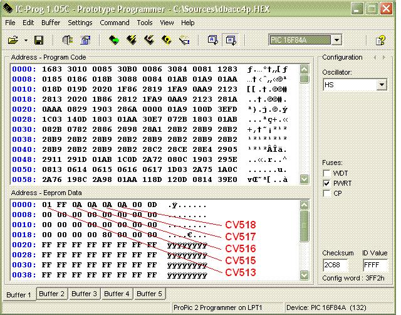
Task: Open the Help menu
Action: [x=188, y=23]
